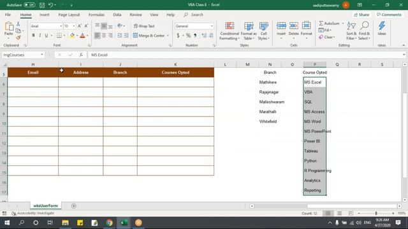Screen dimensions: 408x229
Task: Open the font size dropdown
Action: point(74,26)
